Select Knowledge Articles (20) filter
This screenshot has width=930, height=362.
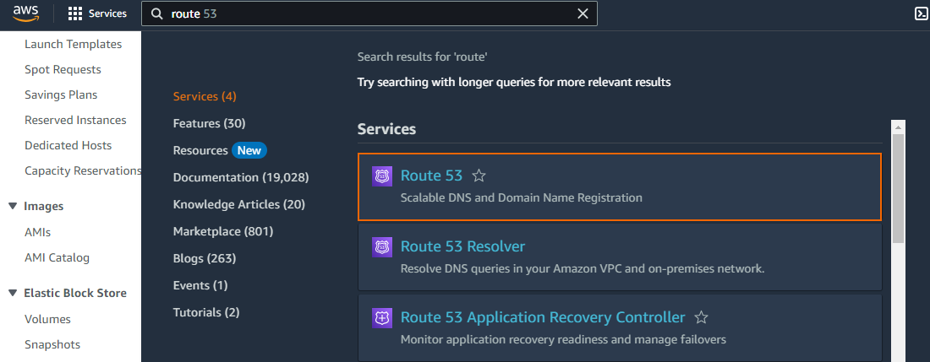pos(239,205)
